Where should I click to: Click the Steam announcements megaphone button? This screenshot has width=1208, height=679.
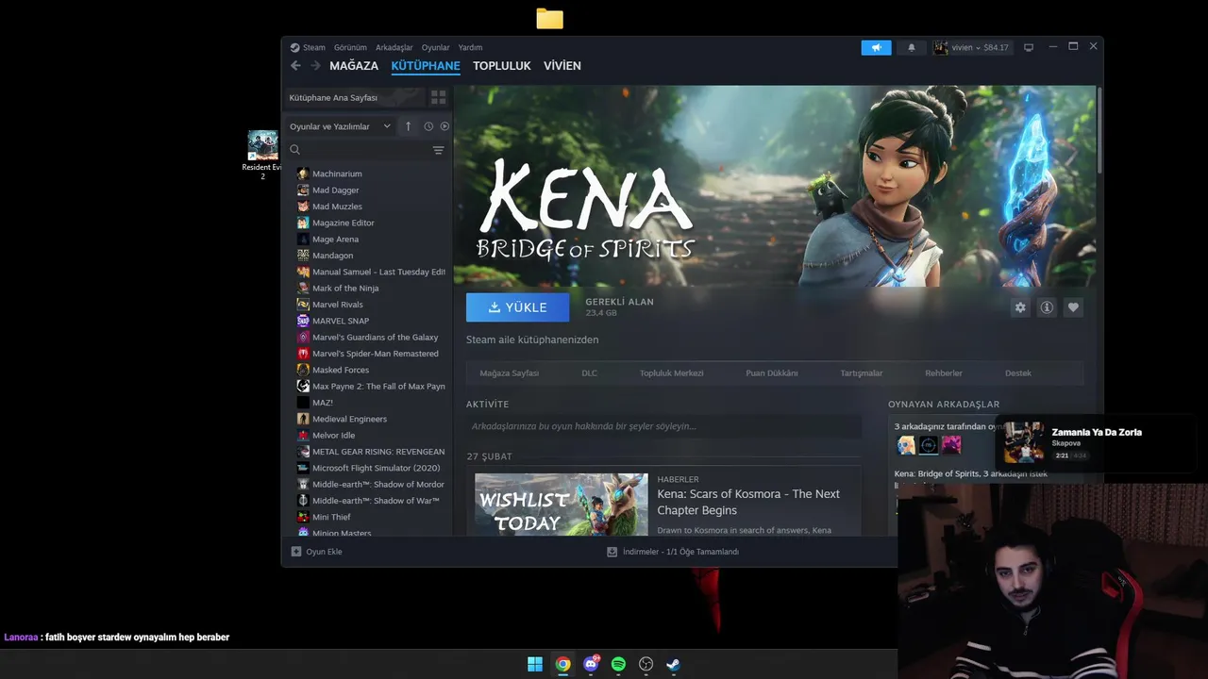pyautogui.click(x=876, y=47)
